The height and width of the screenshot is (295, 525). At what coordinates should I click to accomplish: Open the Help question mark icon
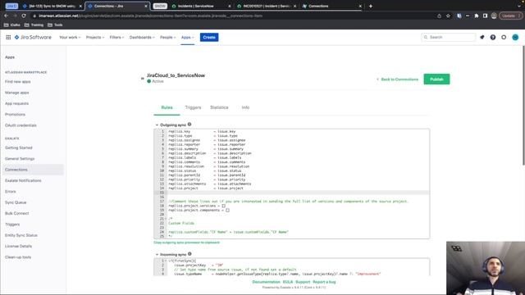click(493, 37)
